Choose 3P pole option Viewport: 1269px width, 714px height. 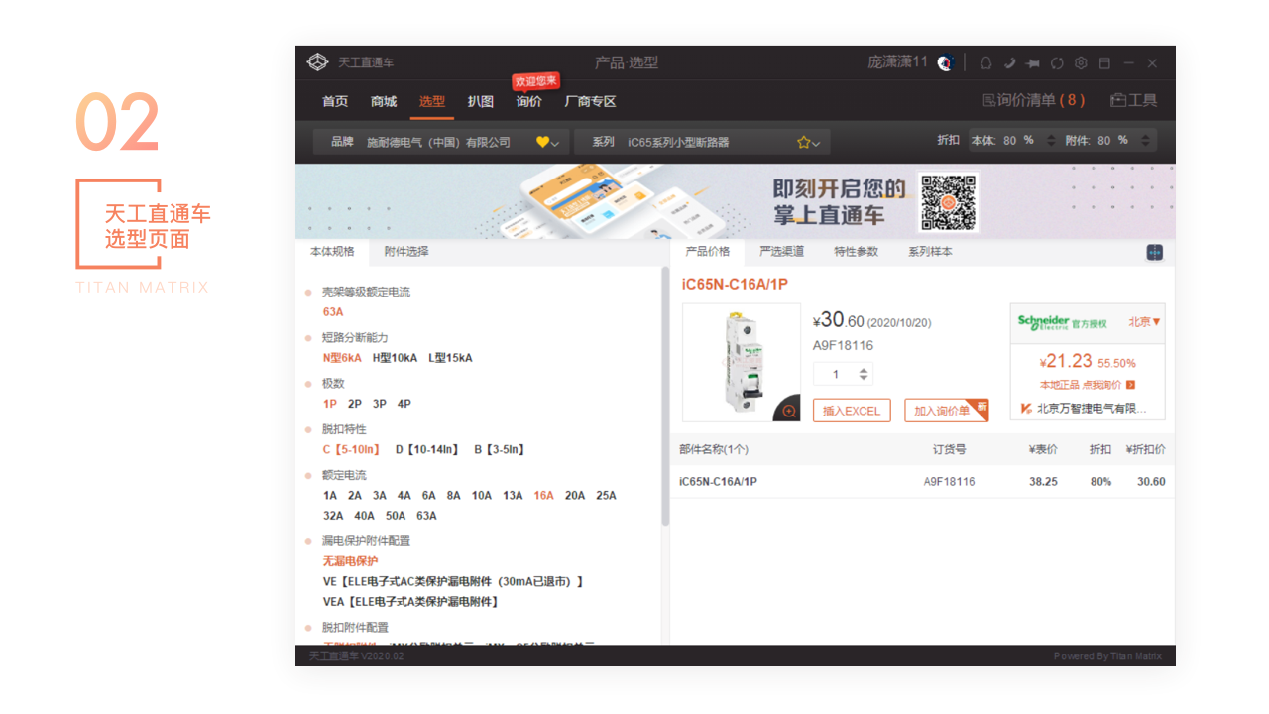point(380,404)
